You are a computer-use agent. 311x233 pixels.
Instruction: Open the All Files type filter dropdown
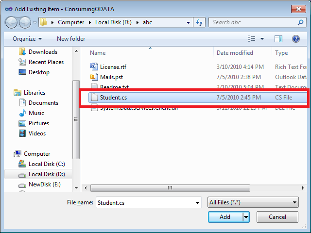tap(253, 202)
